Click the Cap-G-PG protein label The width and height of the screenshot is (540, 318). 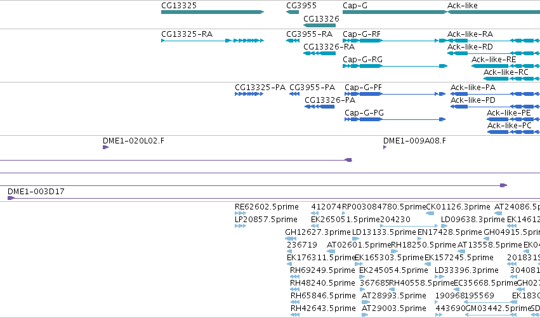click(x=364, y=113)
